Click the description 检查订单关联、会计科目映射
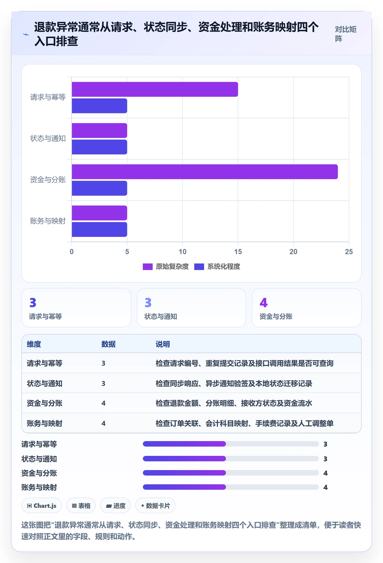Screen dimensions: 383x563 [x=245, y=423]
